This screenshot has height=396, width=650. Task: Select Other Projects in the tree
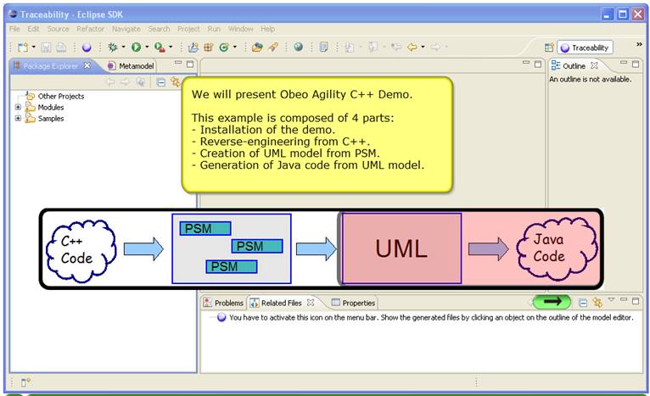pyautogui.click(x=60, y=97)
